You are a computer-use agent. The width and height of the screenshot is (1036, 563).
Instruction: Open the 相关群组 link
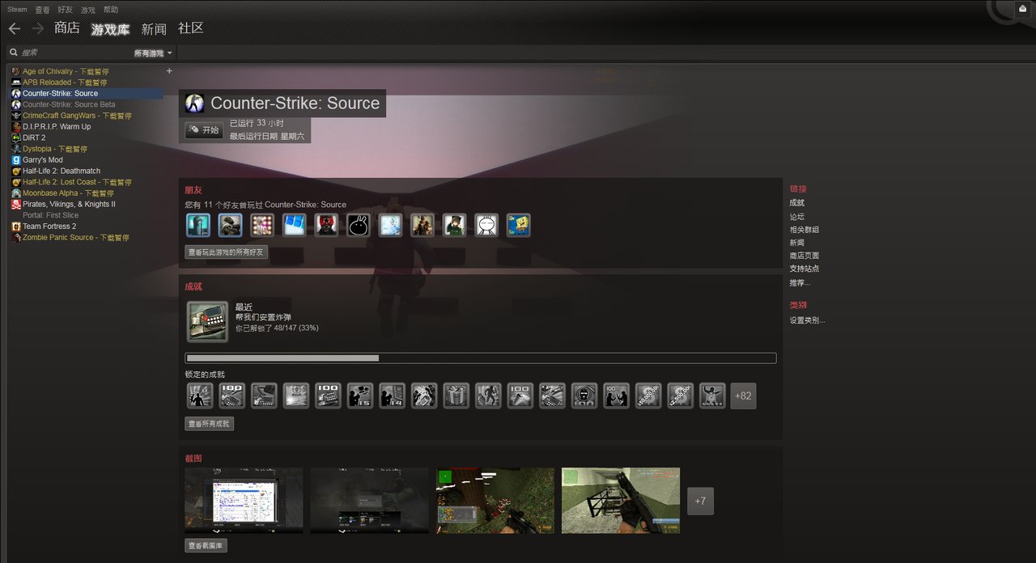(x=805, y=230)
